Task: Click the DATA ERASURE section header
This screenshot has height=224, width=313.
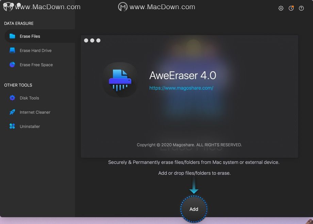Action: click(x=19, y=23)
